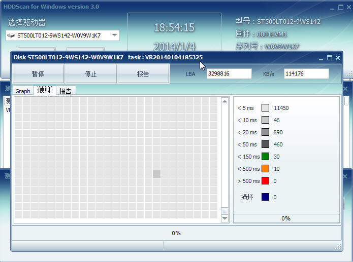This screenshot has width=353, height=262.
Task: Minimize the Disk task window
Action: [x=321, y=58]
